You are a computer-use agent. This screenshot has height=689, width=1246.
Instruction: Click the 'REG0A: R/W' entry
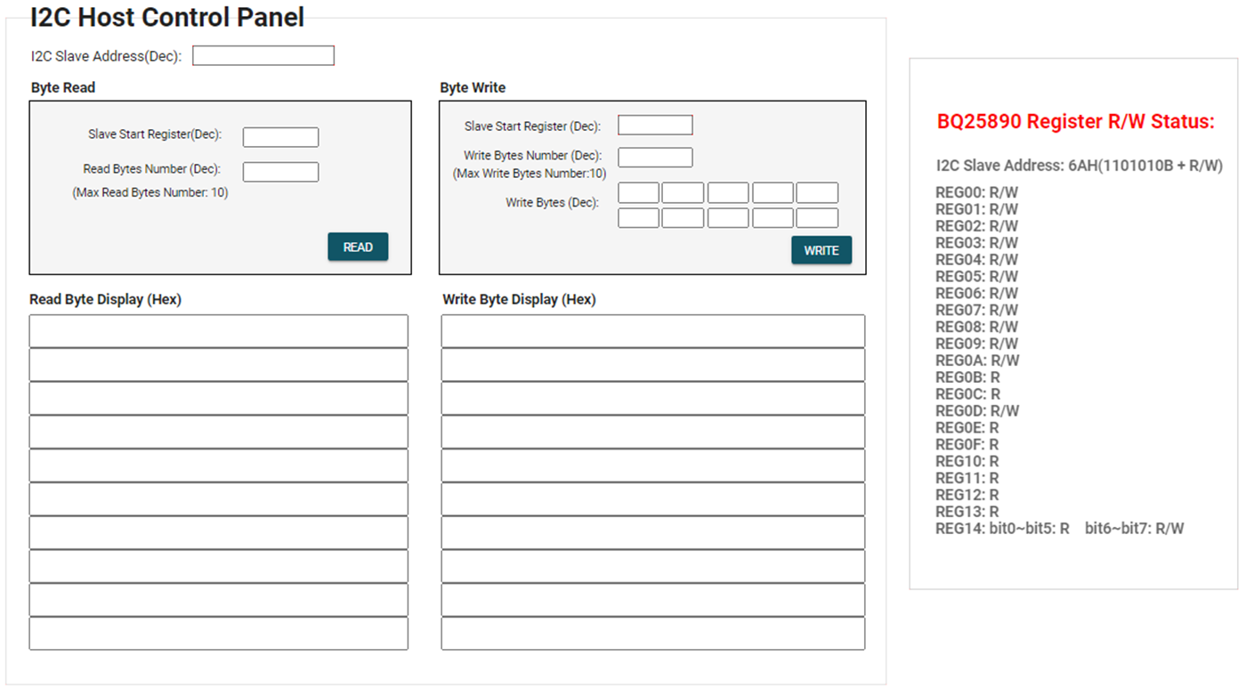point(977,361)
